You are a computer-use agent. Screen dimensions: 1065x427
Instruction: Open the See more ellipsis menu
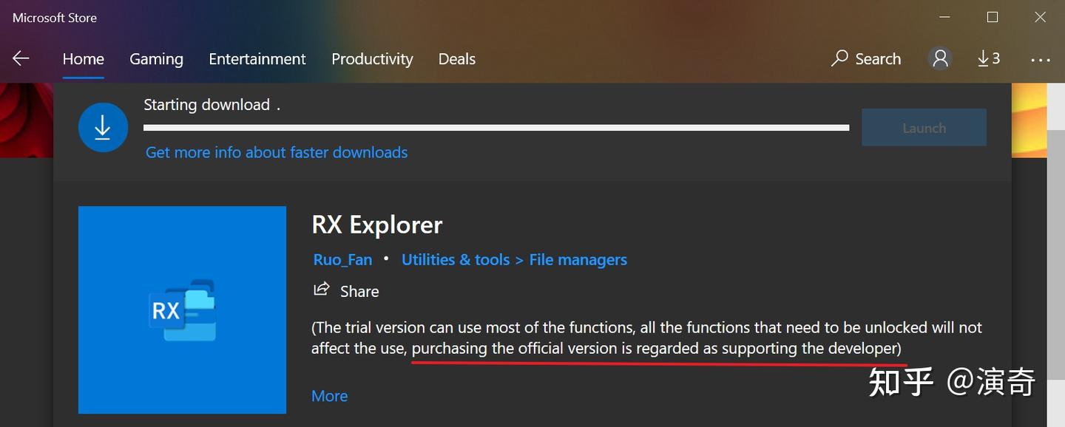(1040, 59)
